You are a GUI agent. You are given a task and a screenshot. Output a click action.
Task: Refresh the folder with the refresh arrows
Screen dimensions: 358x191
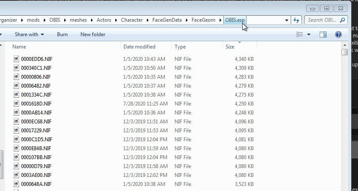[296, 20]
